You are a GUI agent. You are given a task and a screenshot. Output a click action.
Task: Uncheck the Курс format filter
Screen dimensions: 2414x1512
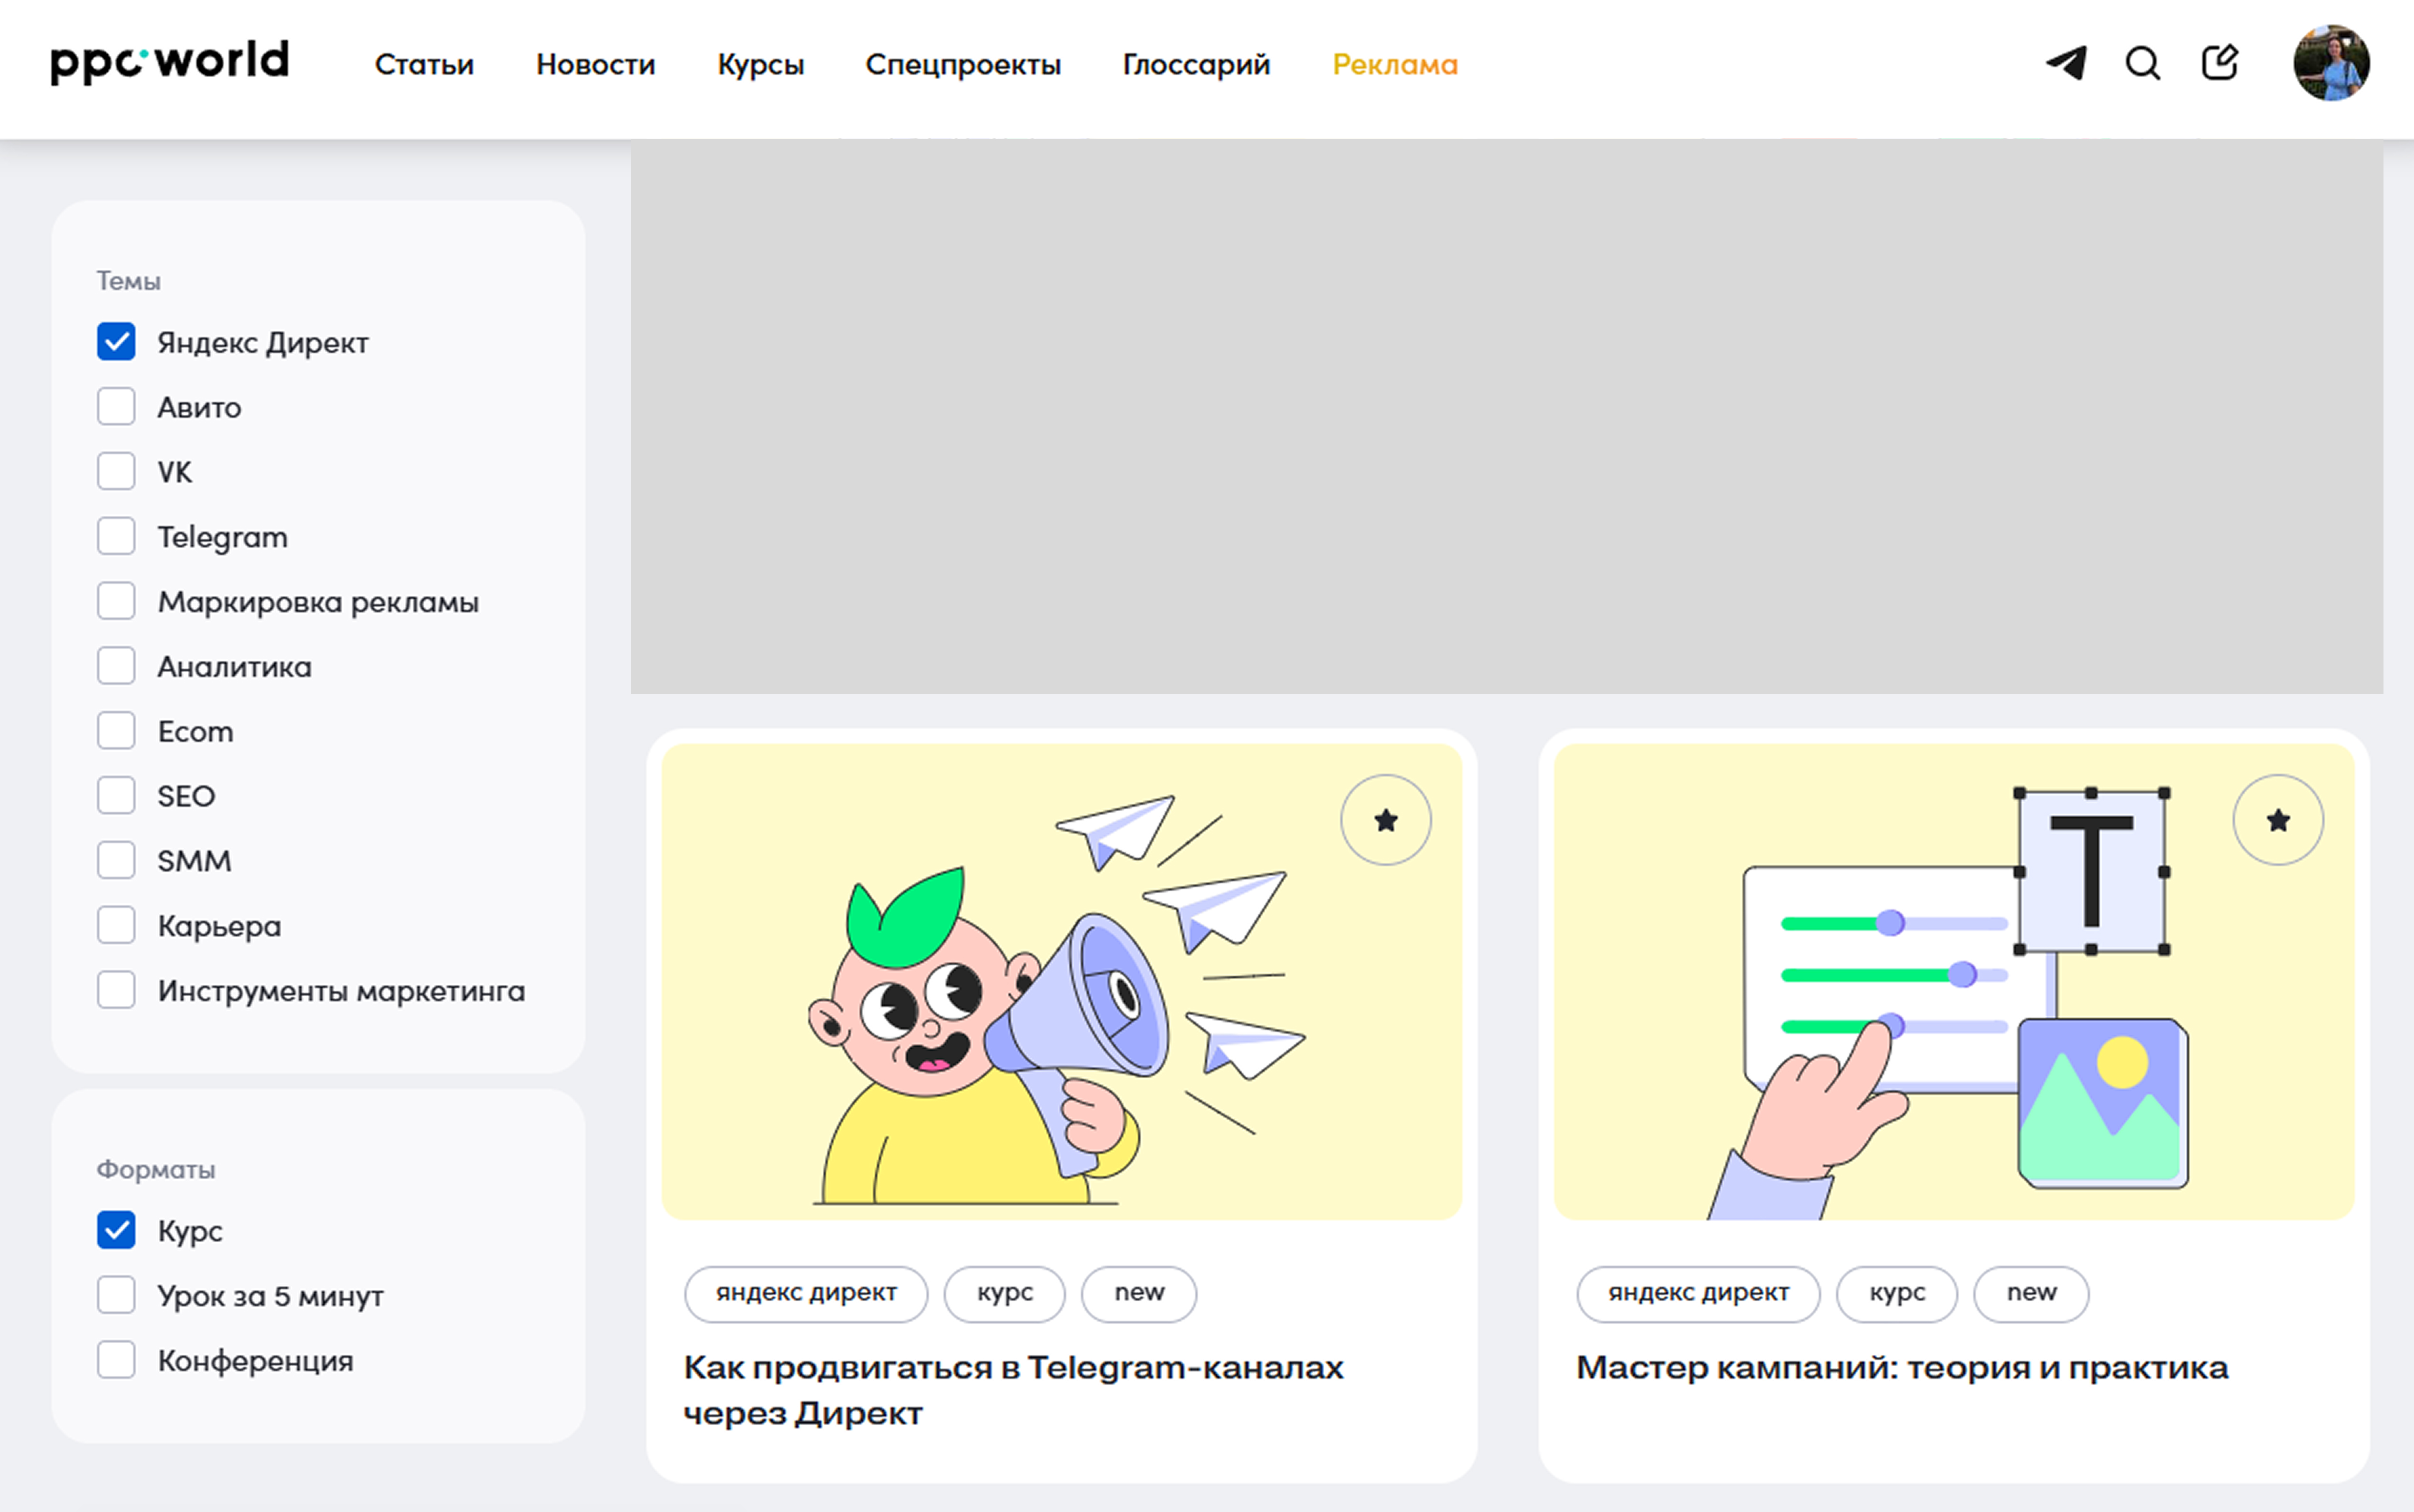[x=116, y=1230]
